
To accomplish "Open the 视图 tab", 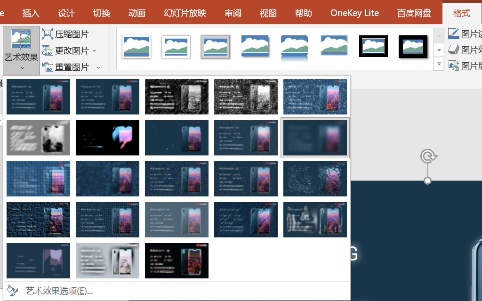I will (268, 13).
